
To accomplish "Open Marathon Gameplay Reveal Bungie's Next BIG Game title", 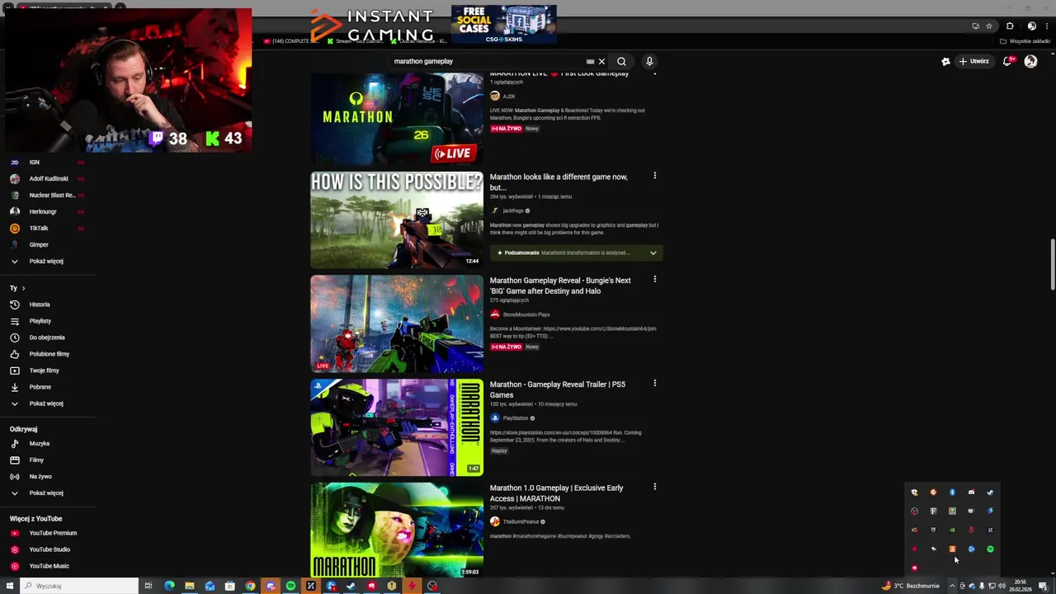I will 560,285.
